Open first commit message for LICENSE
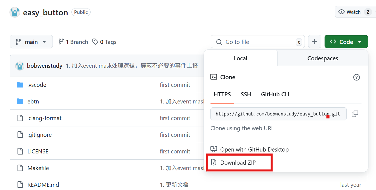 point(175,152)
